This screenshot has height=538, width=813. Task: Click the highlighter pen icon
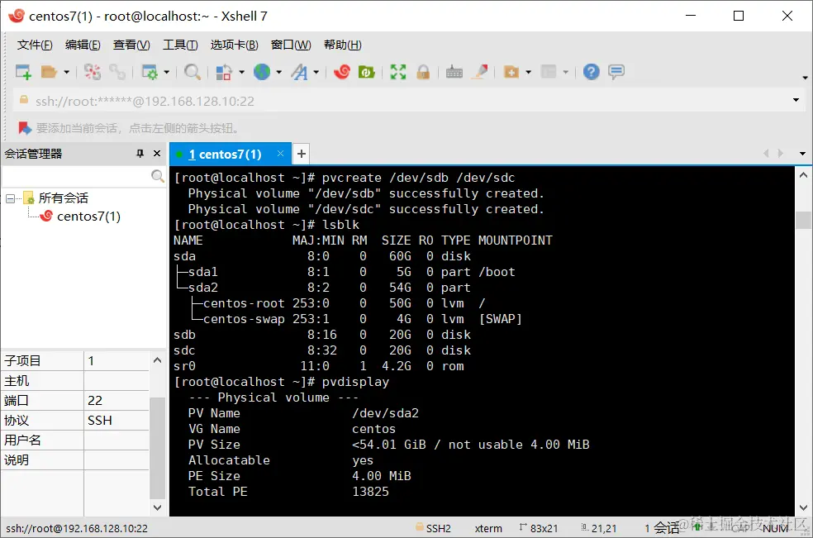(479, 72)
